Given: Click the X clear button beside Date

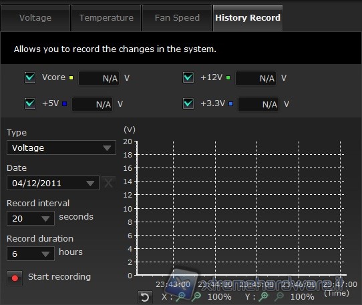Looking at the screenshot, I should 108,183.
